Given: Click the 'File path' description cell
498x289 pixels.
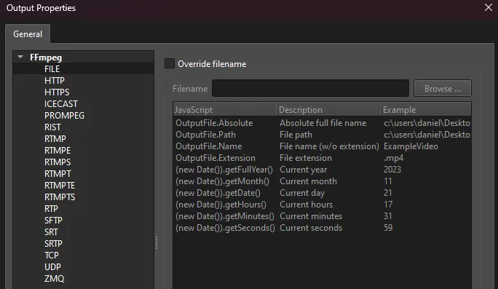Looking at the screenshot, I should coord(296,135).
